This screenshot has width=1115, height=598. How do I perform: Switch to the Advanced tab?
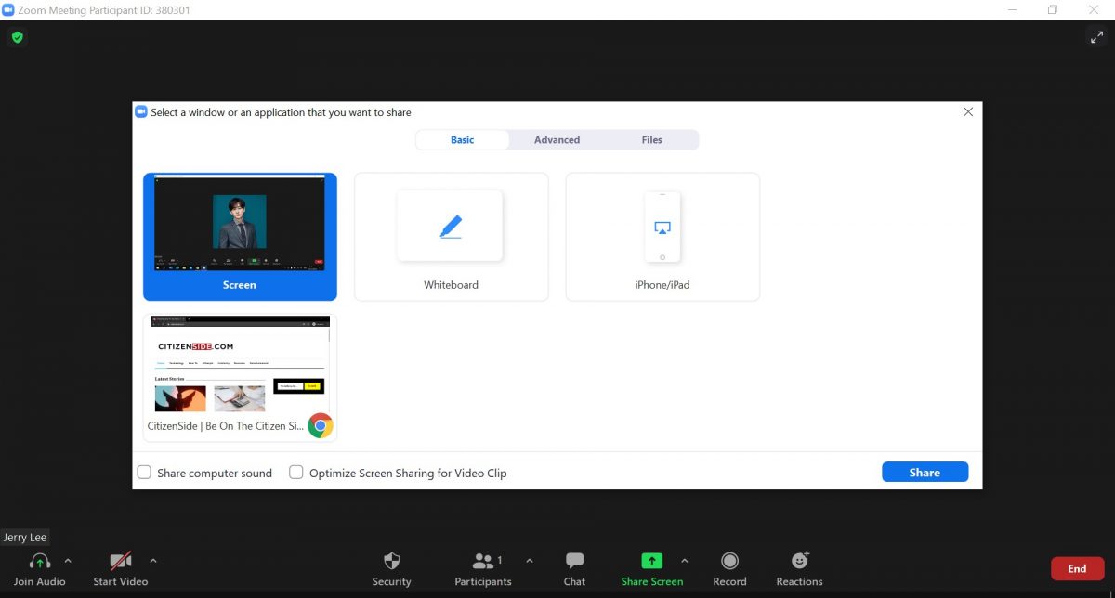557,140
